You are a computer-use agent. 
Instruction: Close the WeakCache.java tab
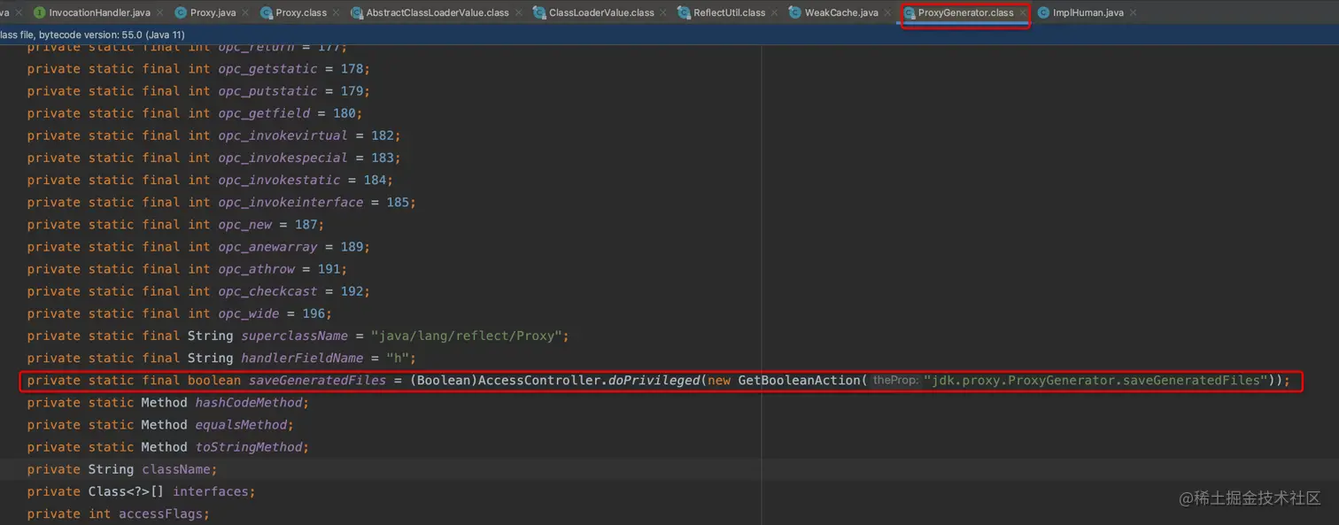pos(888,13)
